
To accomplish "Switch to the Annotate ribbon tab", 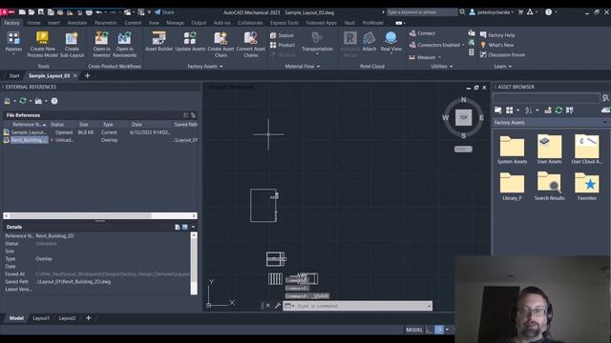I will click(76, 23).
